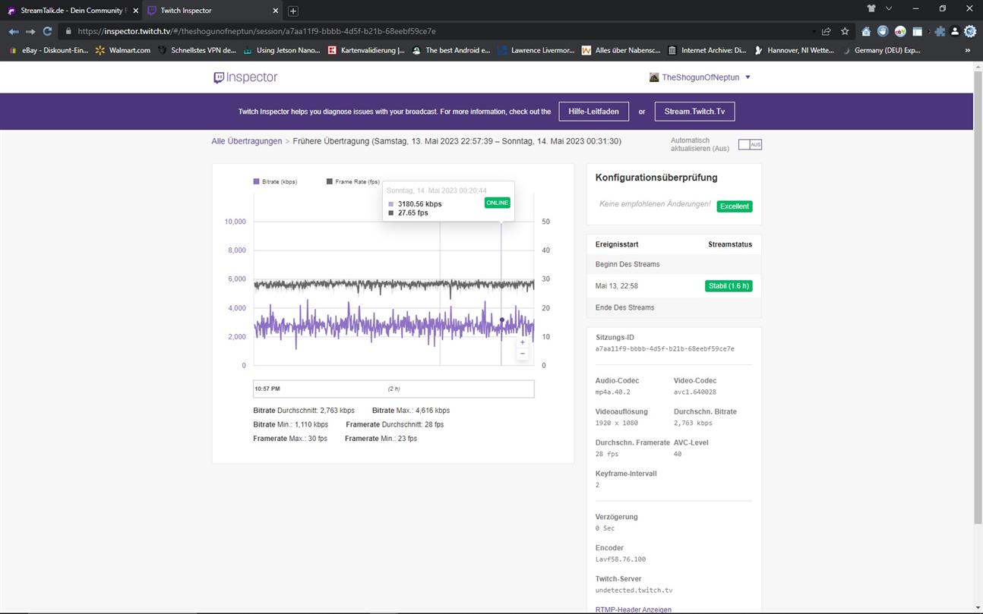Click the share page icon in address bar
983x614 pixels.
826,31
